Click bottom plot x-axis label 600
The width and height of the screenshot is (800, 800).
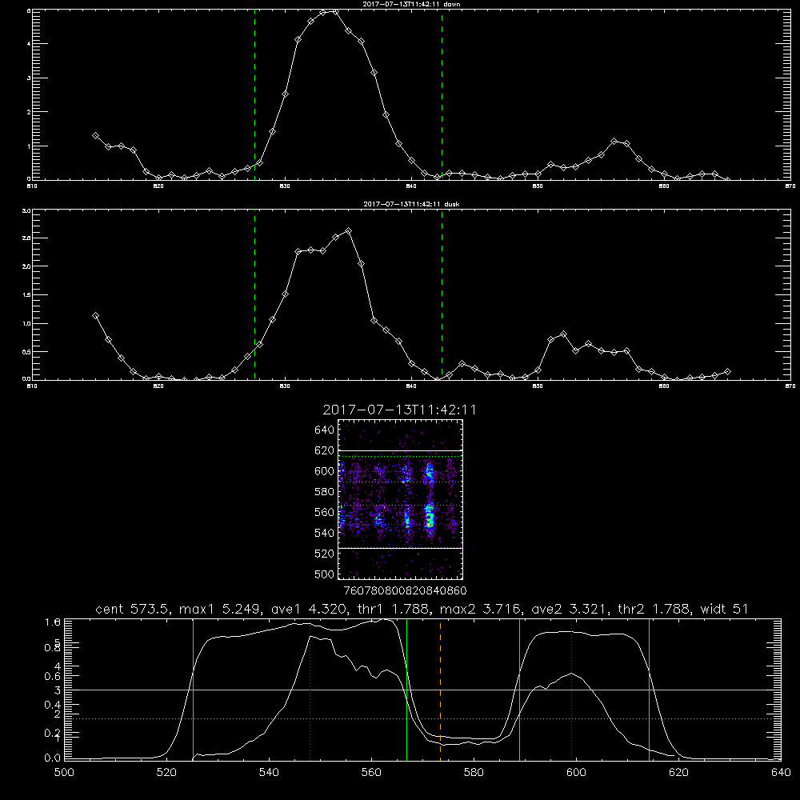point(577,773)
